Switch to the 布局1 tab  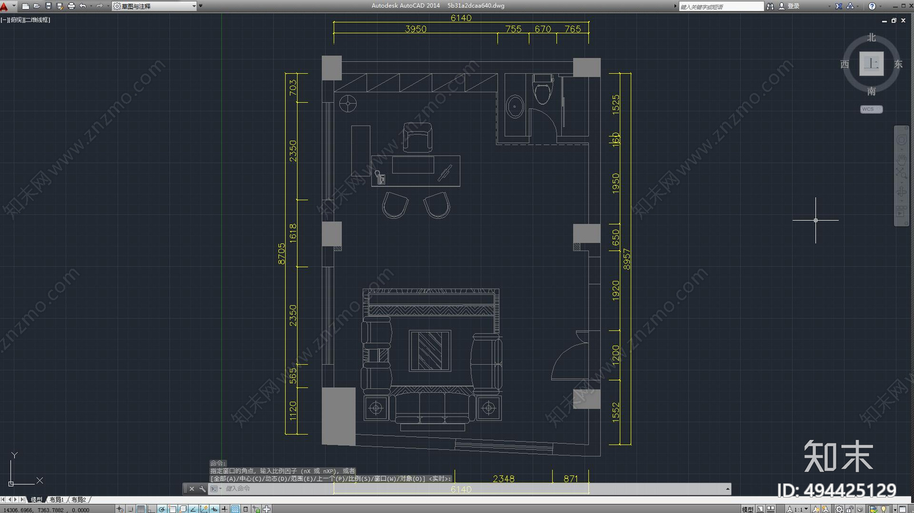[x=57, y=500]
